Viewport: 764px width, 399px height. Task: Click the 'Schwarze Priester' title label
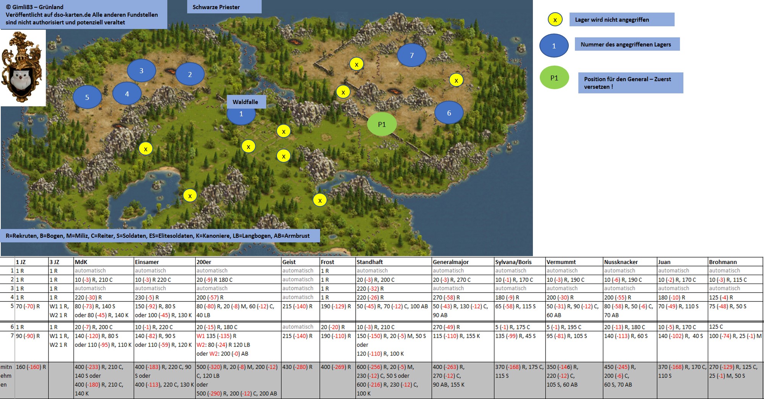click(x=224, y=7)
